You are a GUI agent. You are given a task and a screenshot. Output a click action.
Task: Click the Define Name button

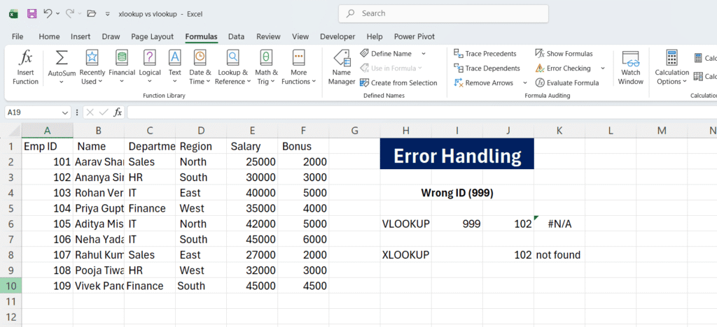point(386,54)
